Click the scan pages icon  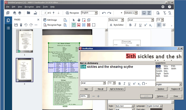(35, 13)
